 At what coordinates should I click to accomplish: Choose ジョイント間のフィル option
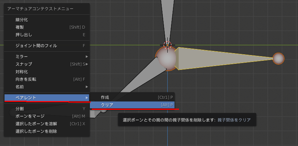[x=47, y=46]
